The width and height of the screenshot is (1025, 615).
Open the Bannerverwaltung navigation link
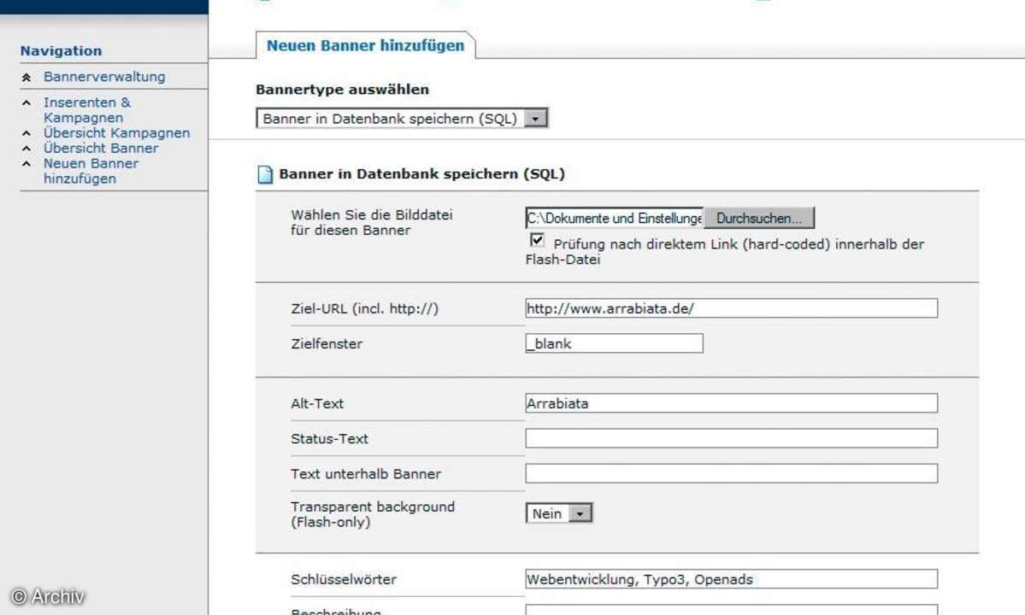[104, 77]
